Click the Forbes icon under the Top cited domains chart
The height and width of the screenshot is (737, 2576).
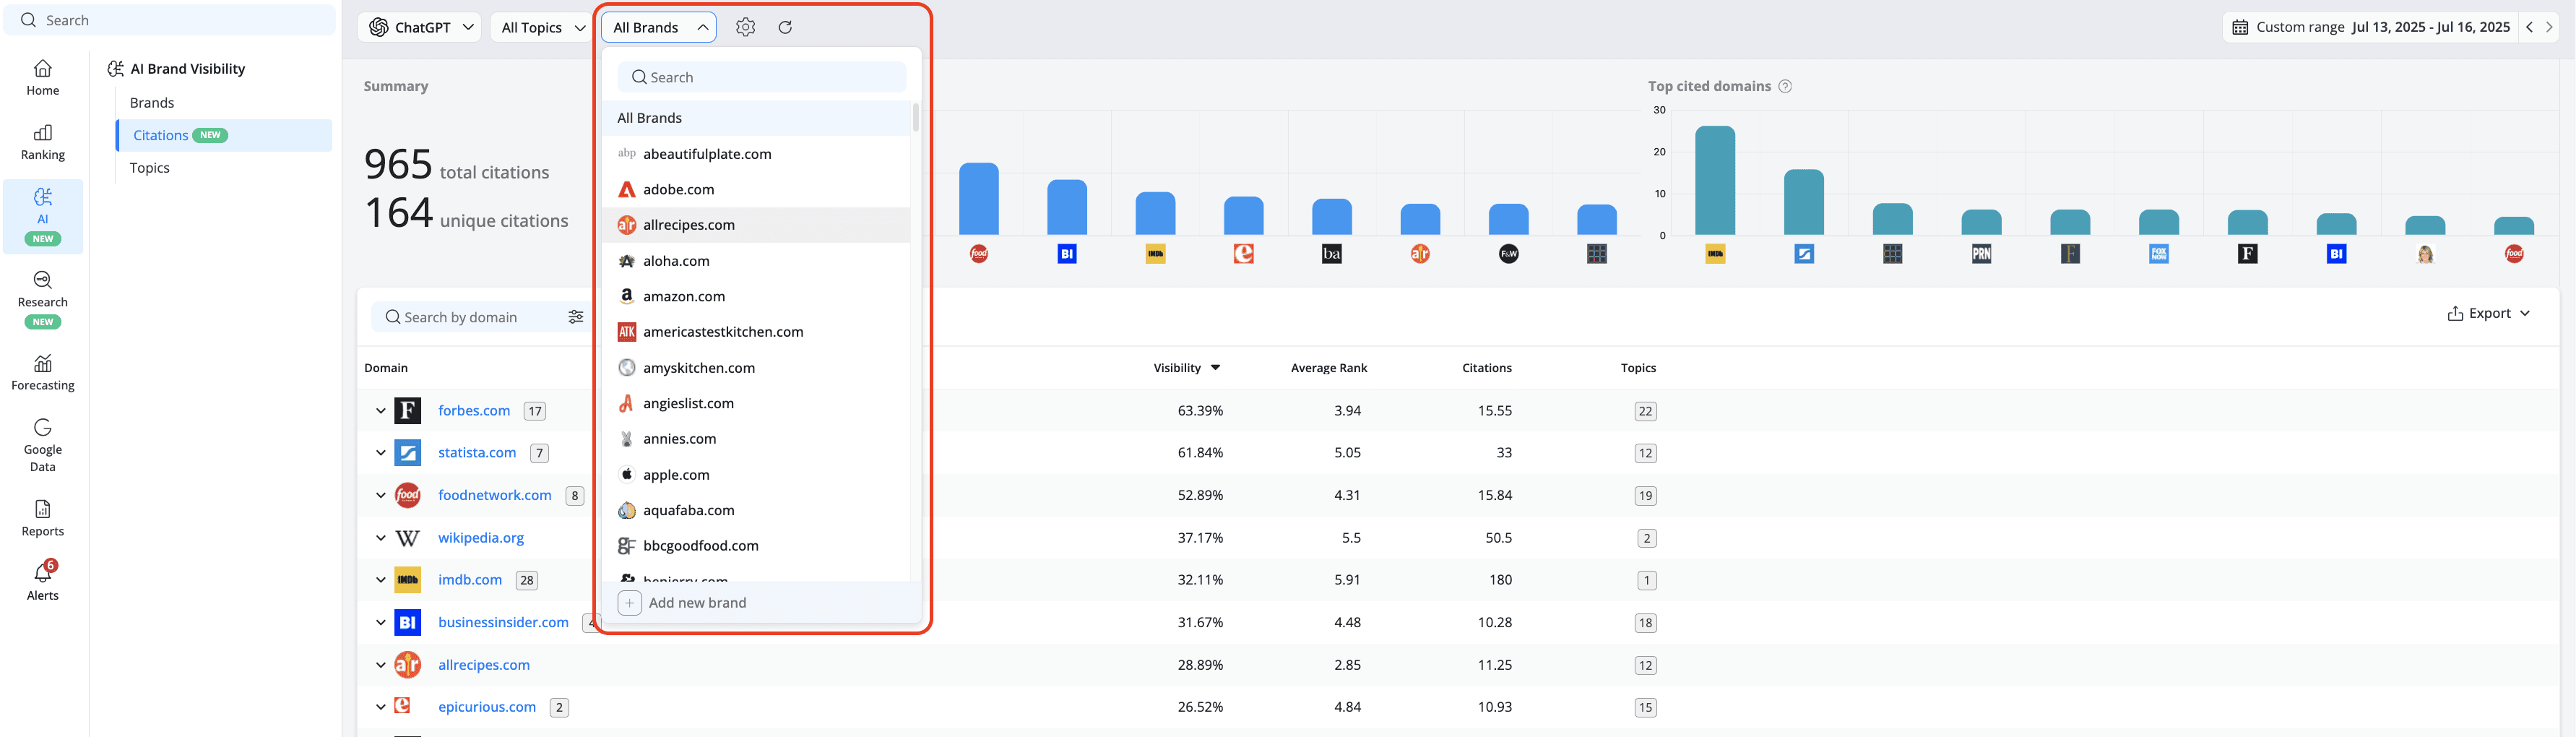[2247, 254]
